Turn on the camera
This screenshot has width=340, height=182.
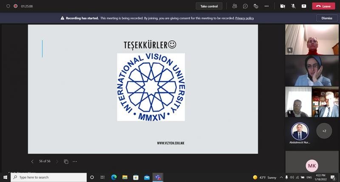click(x=283, y=6)
